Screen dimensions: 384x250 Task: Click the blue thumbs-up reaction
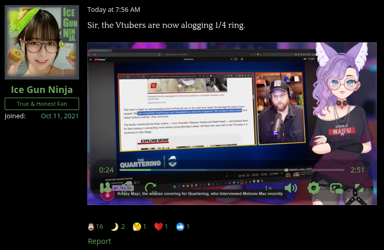(x=182, y=227)
